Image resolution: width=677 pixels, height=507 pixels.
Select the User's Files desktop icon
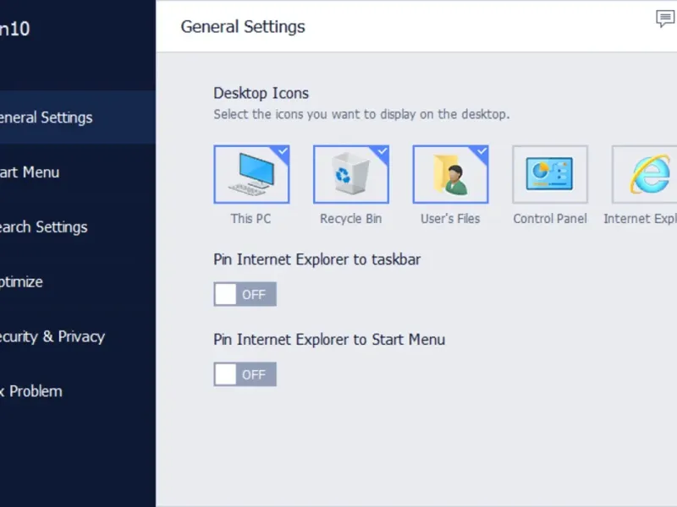[450, 174]
